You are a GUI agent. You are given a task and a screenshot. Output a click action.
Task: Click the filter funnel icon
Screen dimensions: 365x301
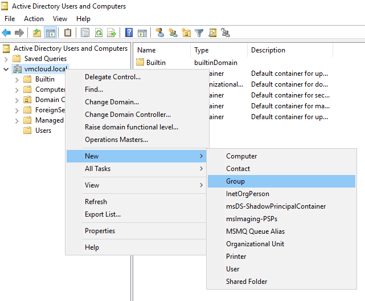[x=199, y=33]
